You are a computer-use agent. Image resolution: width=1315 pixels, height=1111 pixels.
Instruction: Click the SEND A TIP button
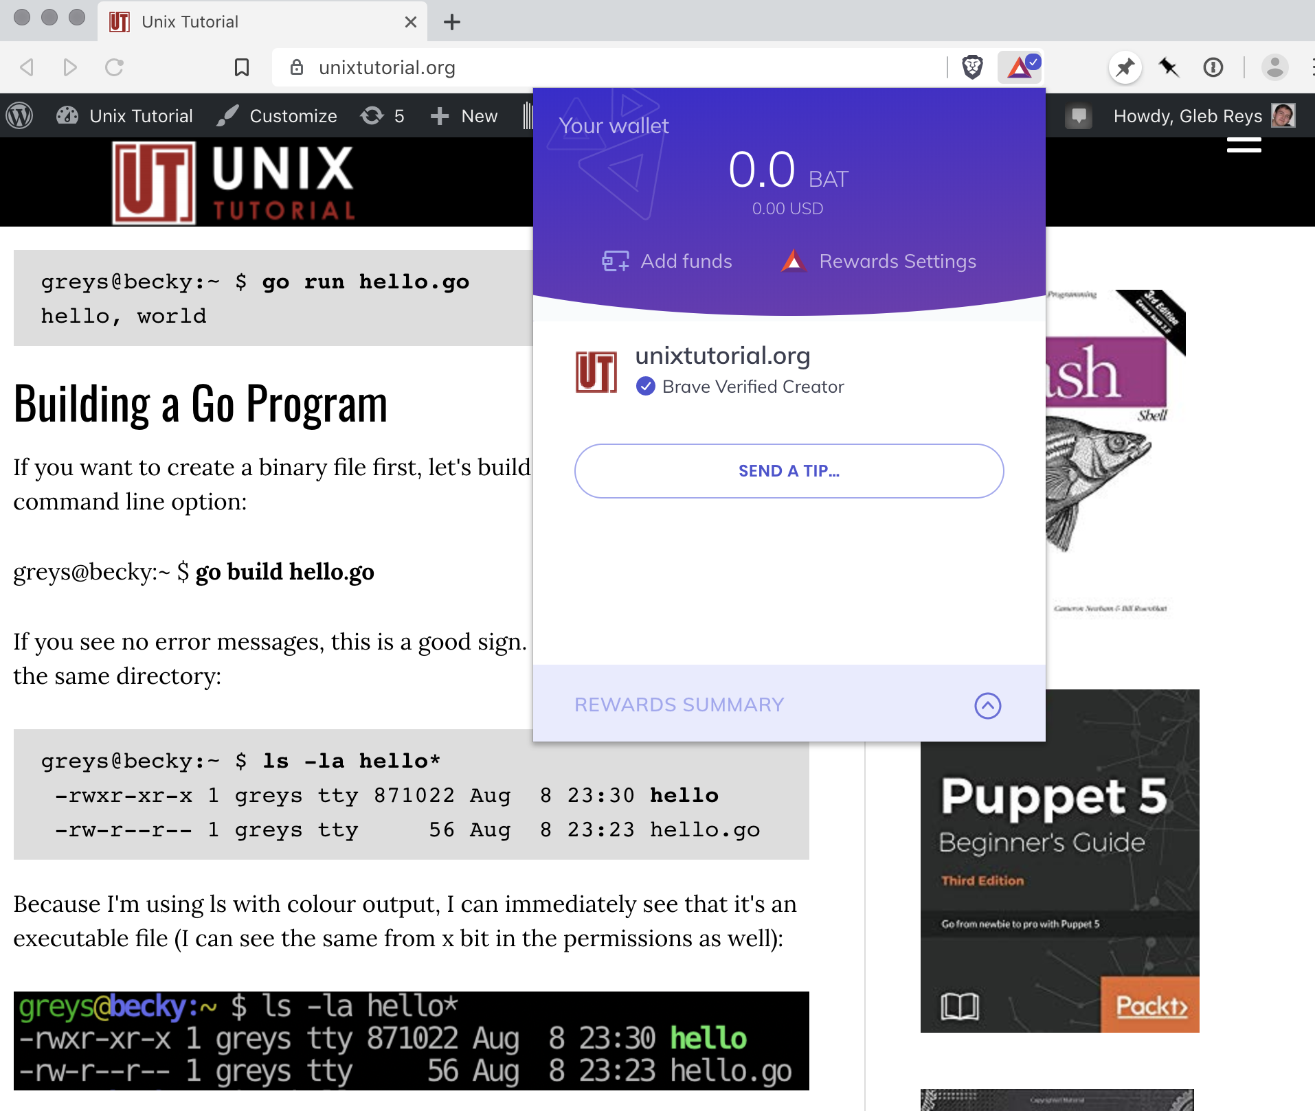(789, 471)
